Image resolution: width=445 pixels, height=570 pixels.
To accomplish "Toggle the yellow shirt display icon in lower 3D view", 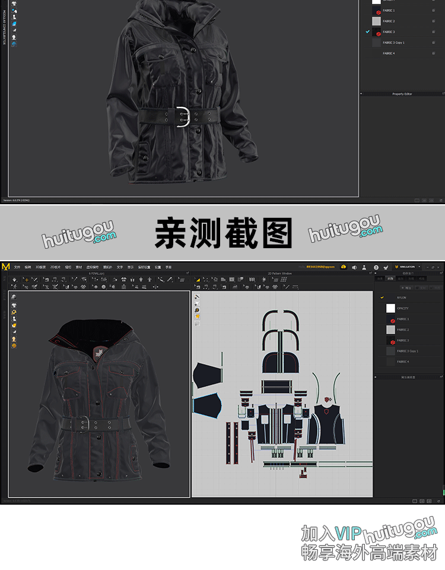I will coord(14,325).
